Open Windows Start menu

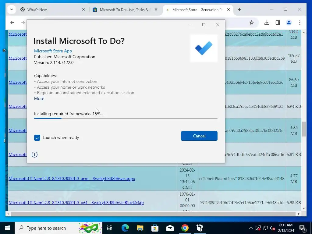click(x=7, y=228)
